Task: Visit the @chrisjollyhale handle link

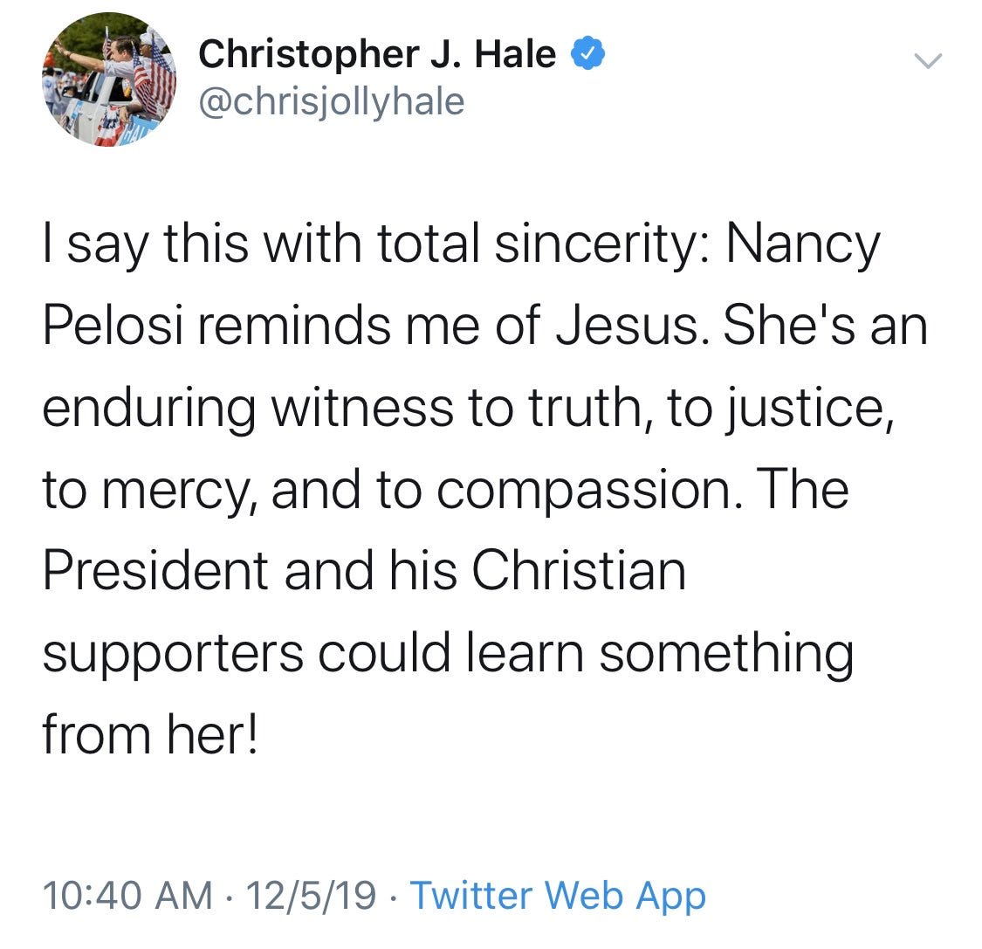Action: click(332, 101)
